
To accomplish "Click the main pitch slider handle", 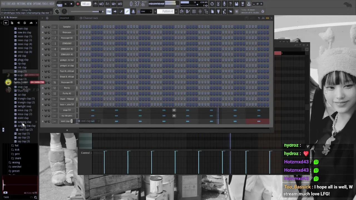I will (x=100, y=11).
